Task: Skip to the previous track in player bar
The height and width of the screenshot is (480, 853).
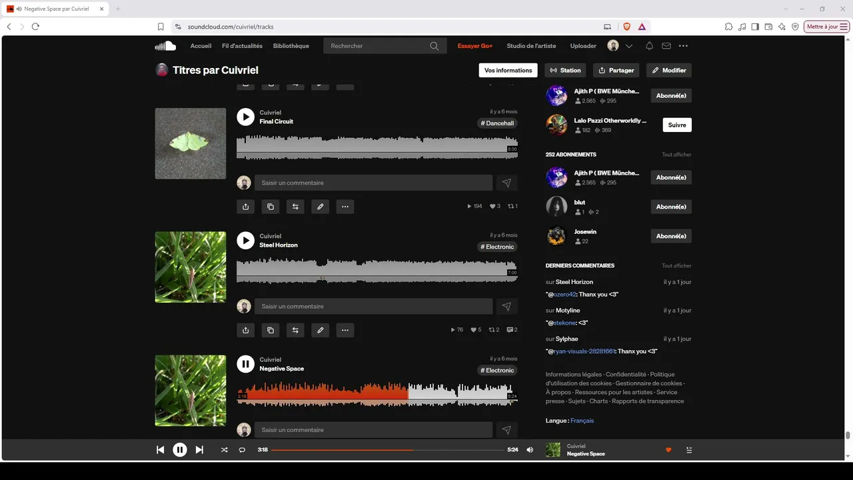Action: tap(160, 450)
